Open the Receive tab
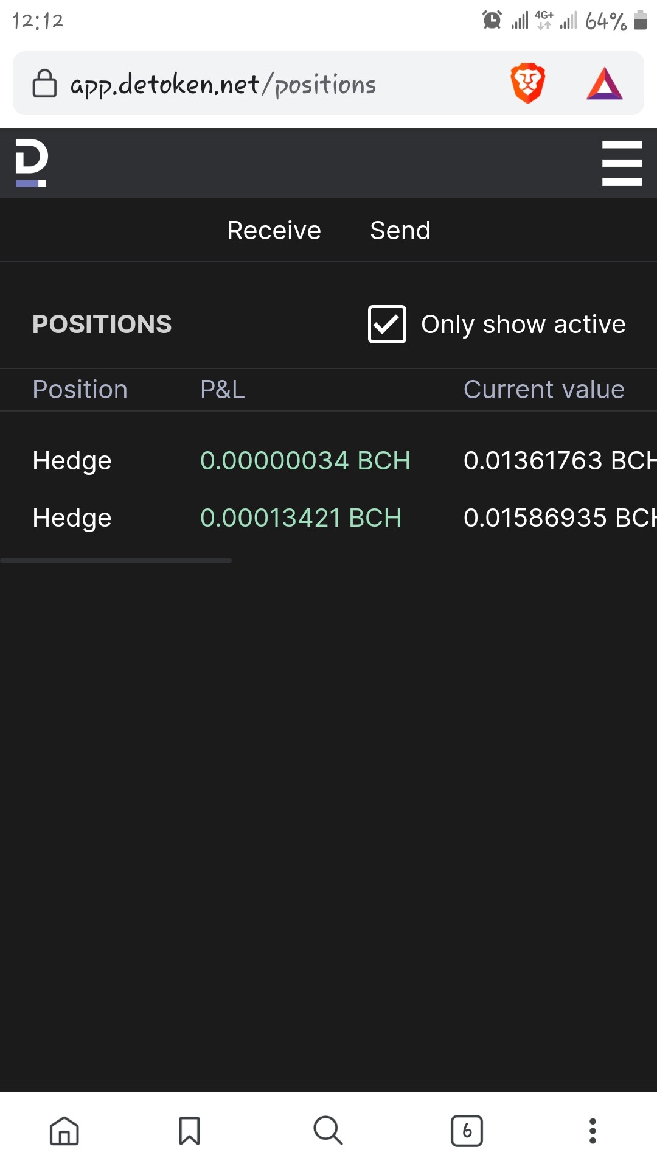Viewport: 657px width, 1169px height. [274, 230]
